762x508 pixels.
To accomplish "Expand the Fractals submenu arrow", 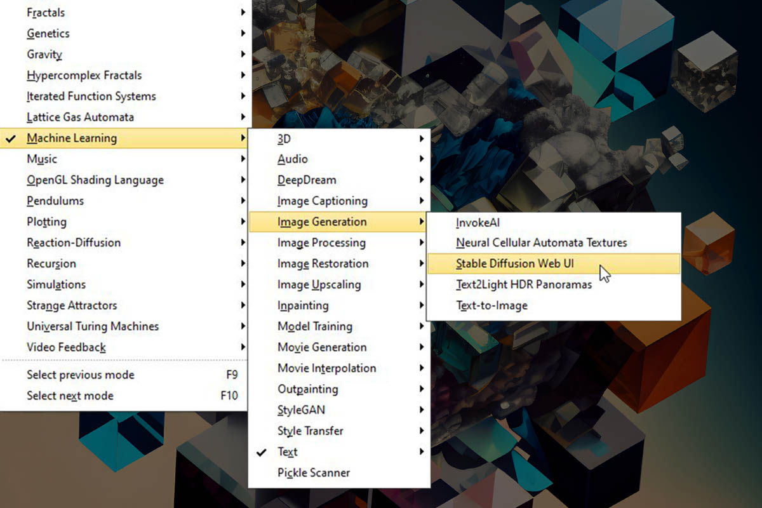I will (x=243, y=13).
